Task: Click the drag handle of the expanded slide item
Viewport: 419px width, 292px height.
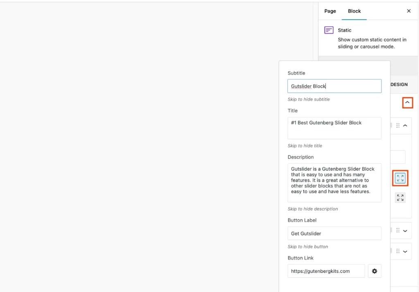Action: (398, 125)
